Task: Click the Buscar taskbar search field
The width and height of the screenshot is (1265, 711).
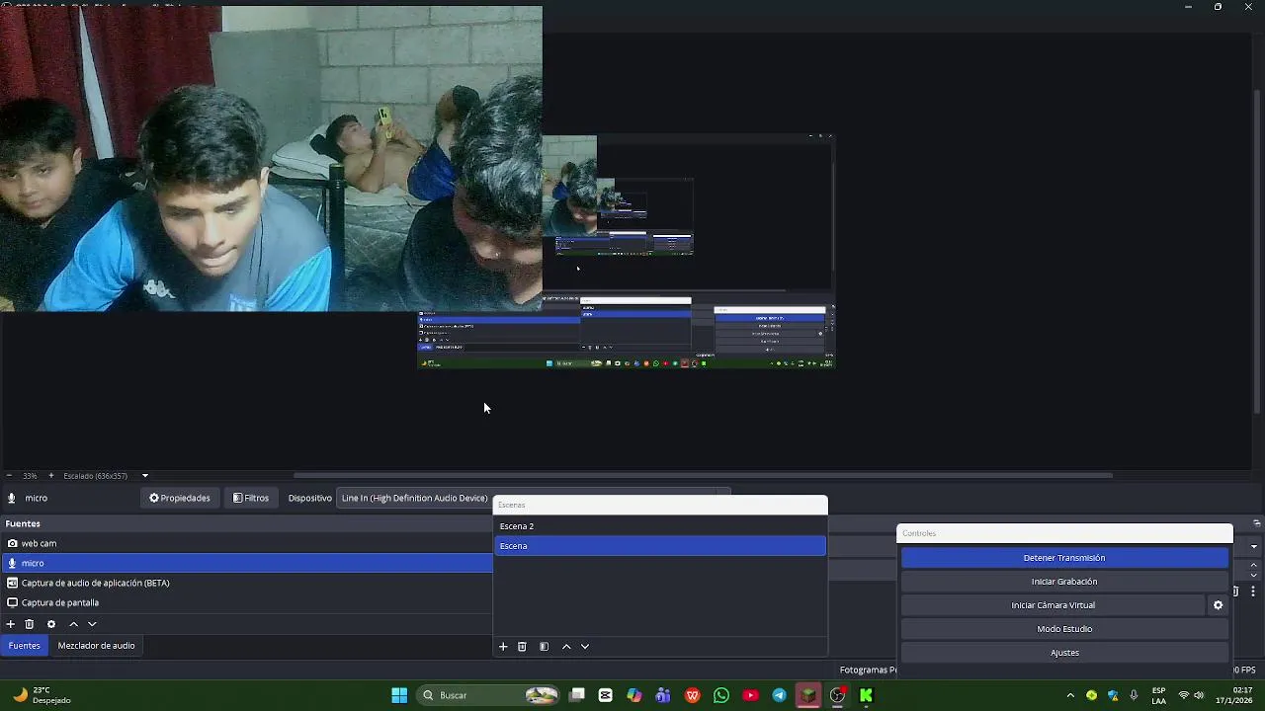Action: pyautogui.click(x=486, y=695)
